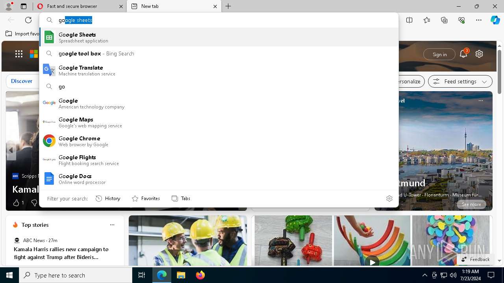Open Task View on the taskbar
Image resolution: width=504 pixels, height=283 pixels.
click(x=142, y=275)
